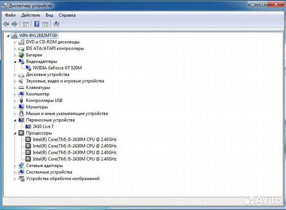Click the Переносные устройства category icon
Viewport: 286px width, 210px height.
coord(21,120)
